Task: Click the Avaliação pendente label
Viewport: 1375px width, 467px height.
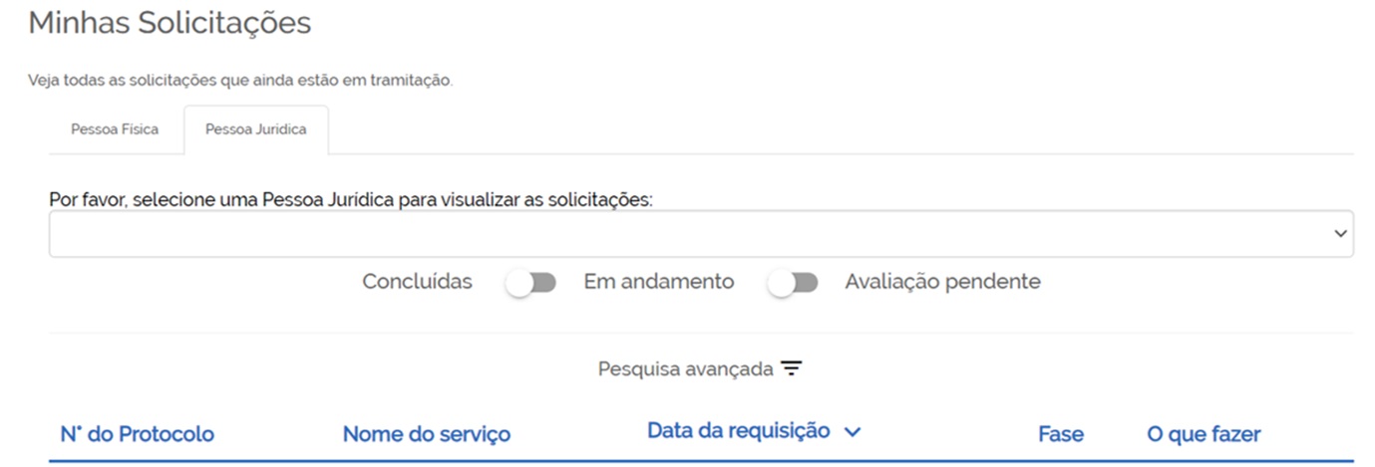Action: click(x=942, y=282)
